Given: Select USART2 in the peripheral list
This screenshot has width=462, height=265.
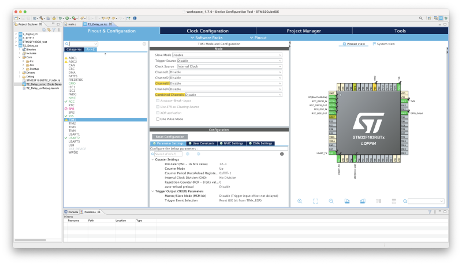Looking at the screenshot, I should click(x=74, y=138).
